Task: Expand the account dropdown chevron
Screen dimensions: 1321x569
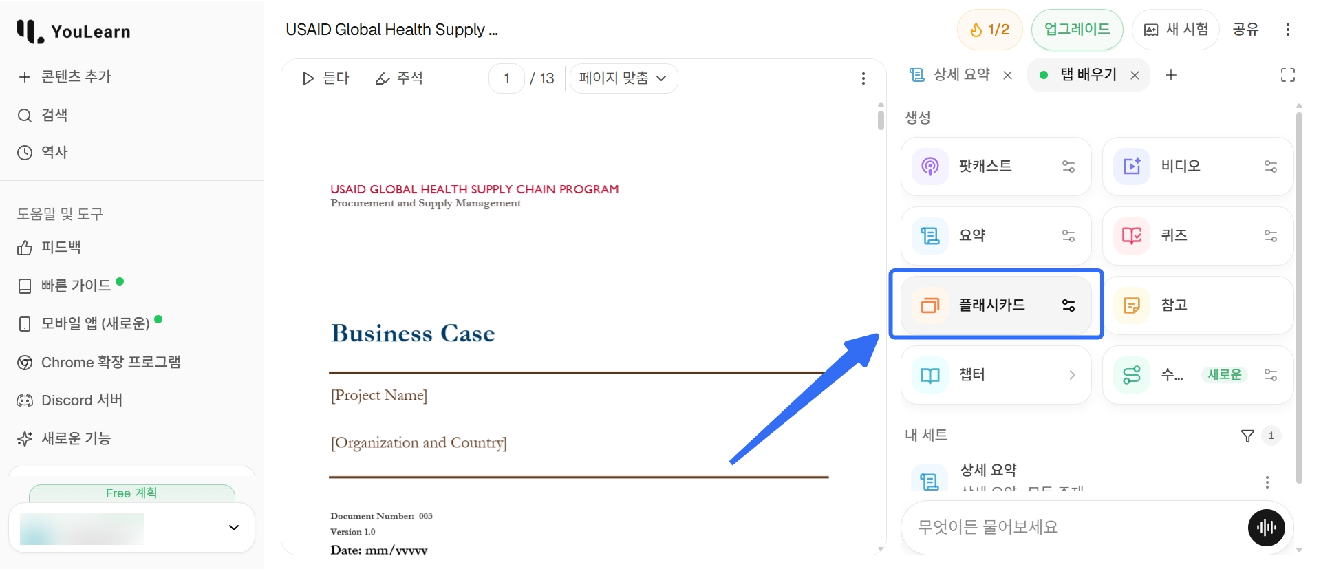Action: click(234, 528)
